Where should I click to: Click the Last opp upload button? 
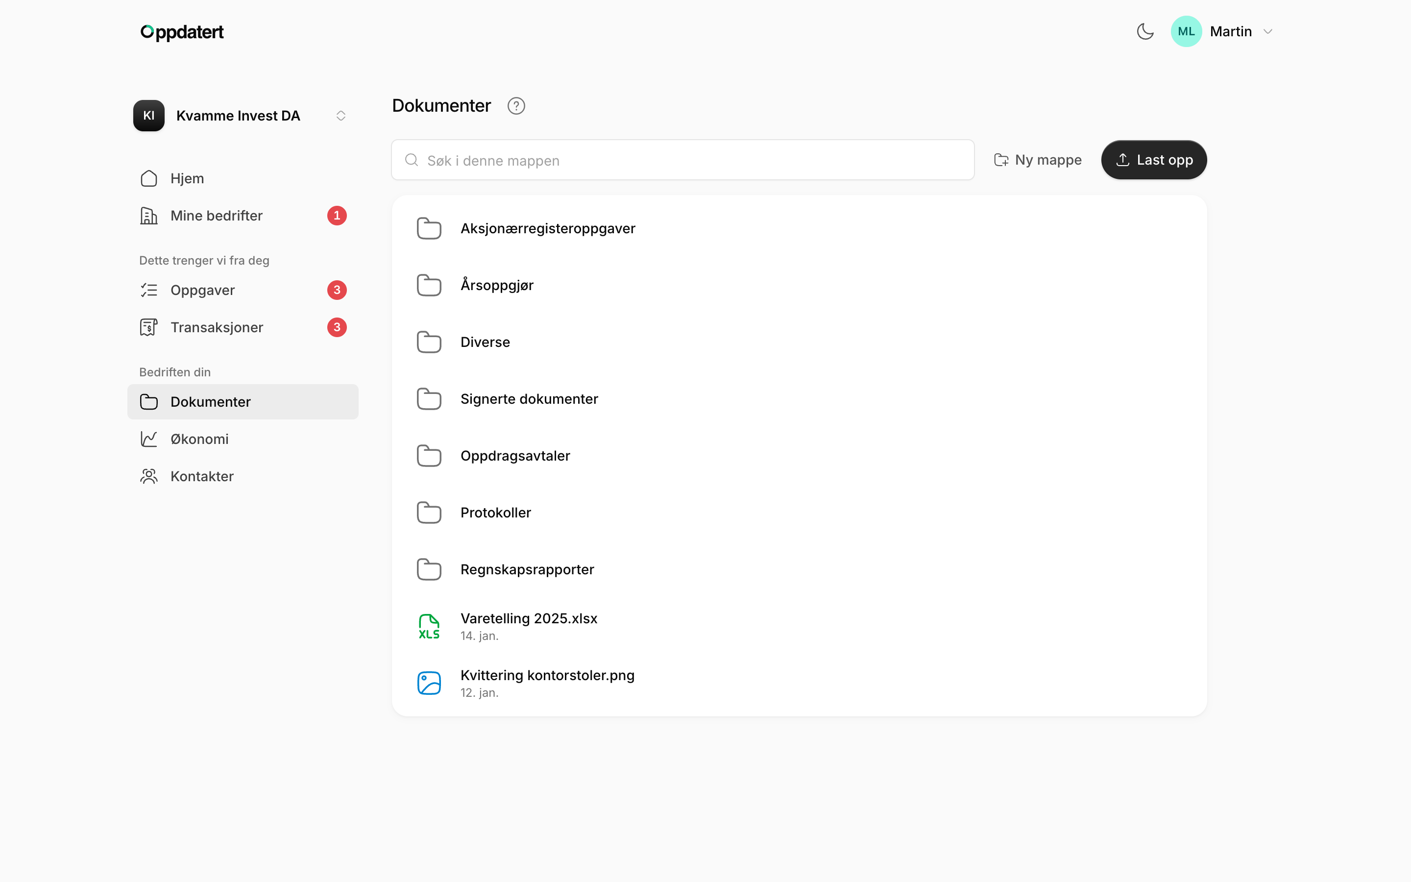pos(1154,160)
